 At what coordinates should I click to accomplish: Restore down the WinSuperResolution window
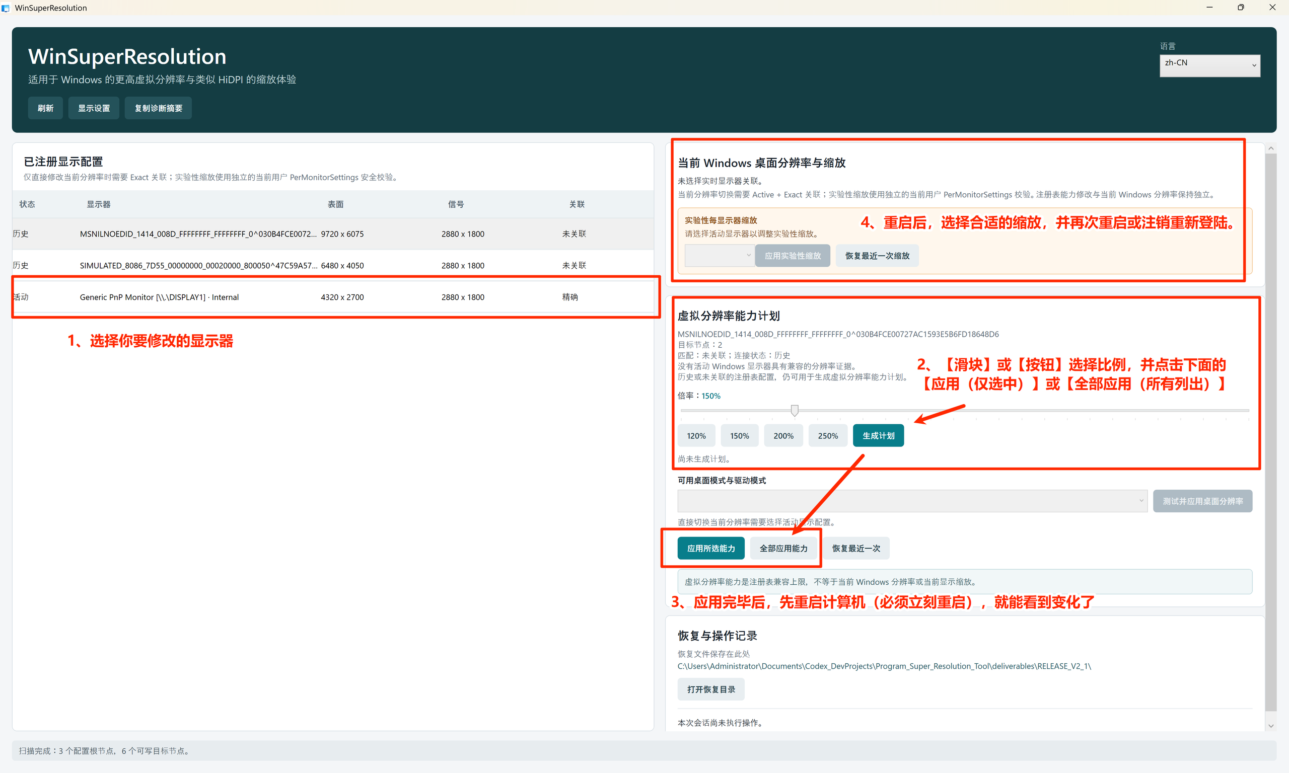[1241, 7]
